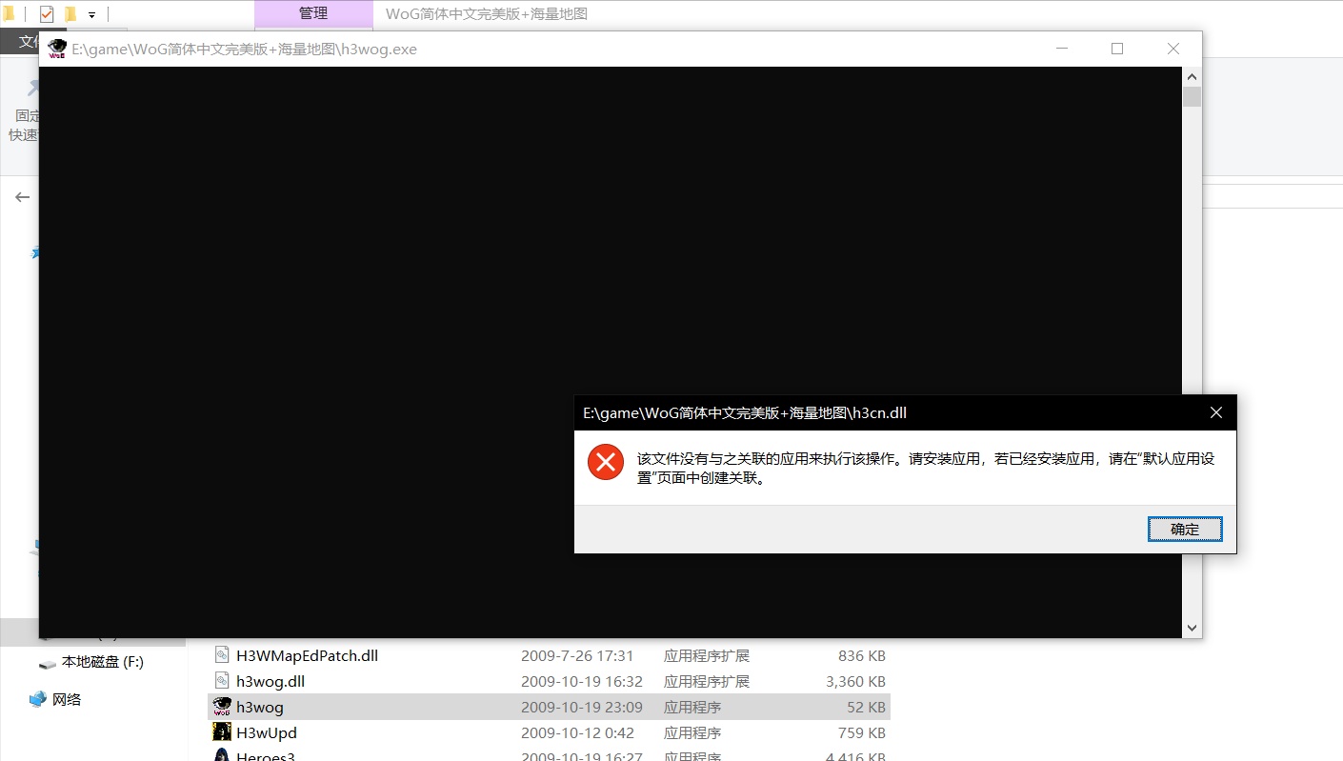Click the console scrollbar up arrow
This screenshot has height=761, width=1343.
pyautogui.click(x=1192, y=76)
